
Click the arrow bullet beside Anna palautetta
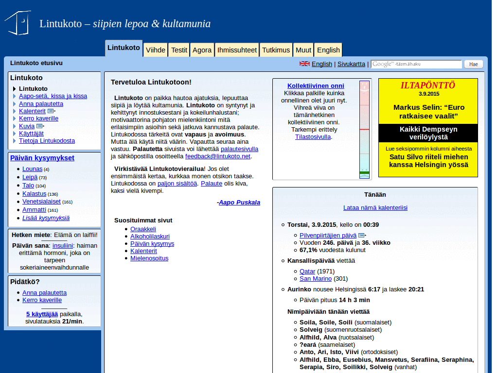14,104
